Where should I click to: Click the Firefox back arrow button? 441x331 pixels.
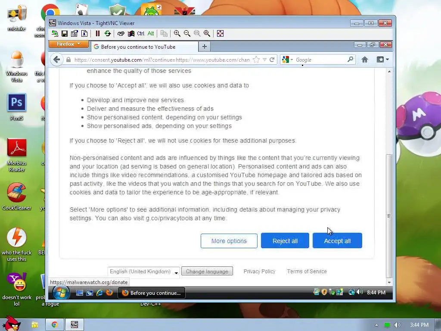[x=57, y=59]
